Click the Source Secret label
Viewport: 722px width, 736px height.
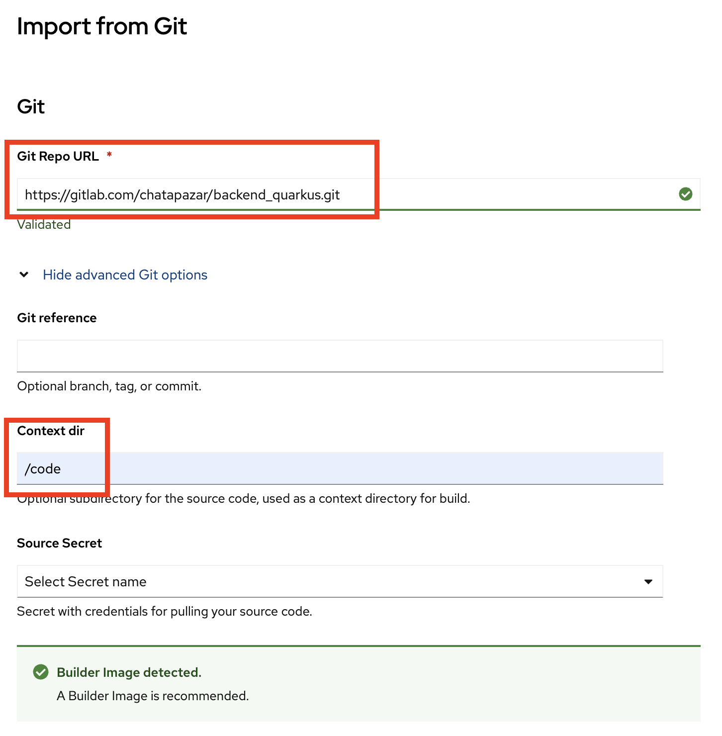coord(60,543)
